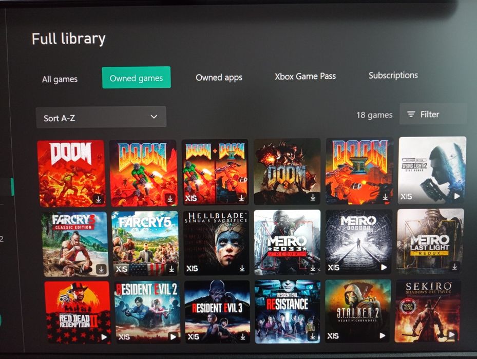Image resolution: width=477 pixels, height=359 pixels.
Task: Open the Far Cry 5 tile
Action: pyautogui.click(x=145, y=243)
